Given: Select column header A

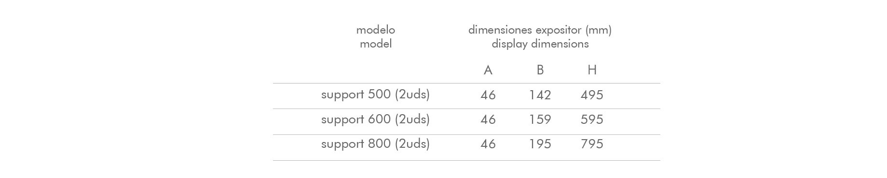Looking at the screenshot, I should 488,70.
